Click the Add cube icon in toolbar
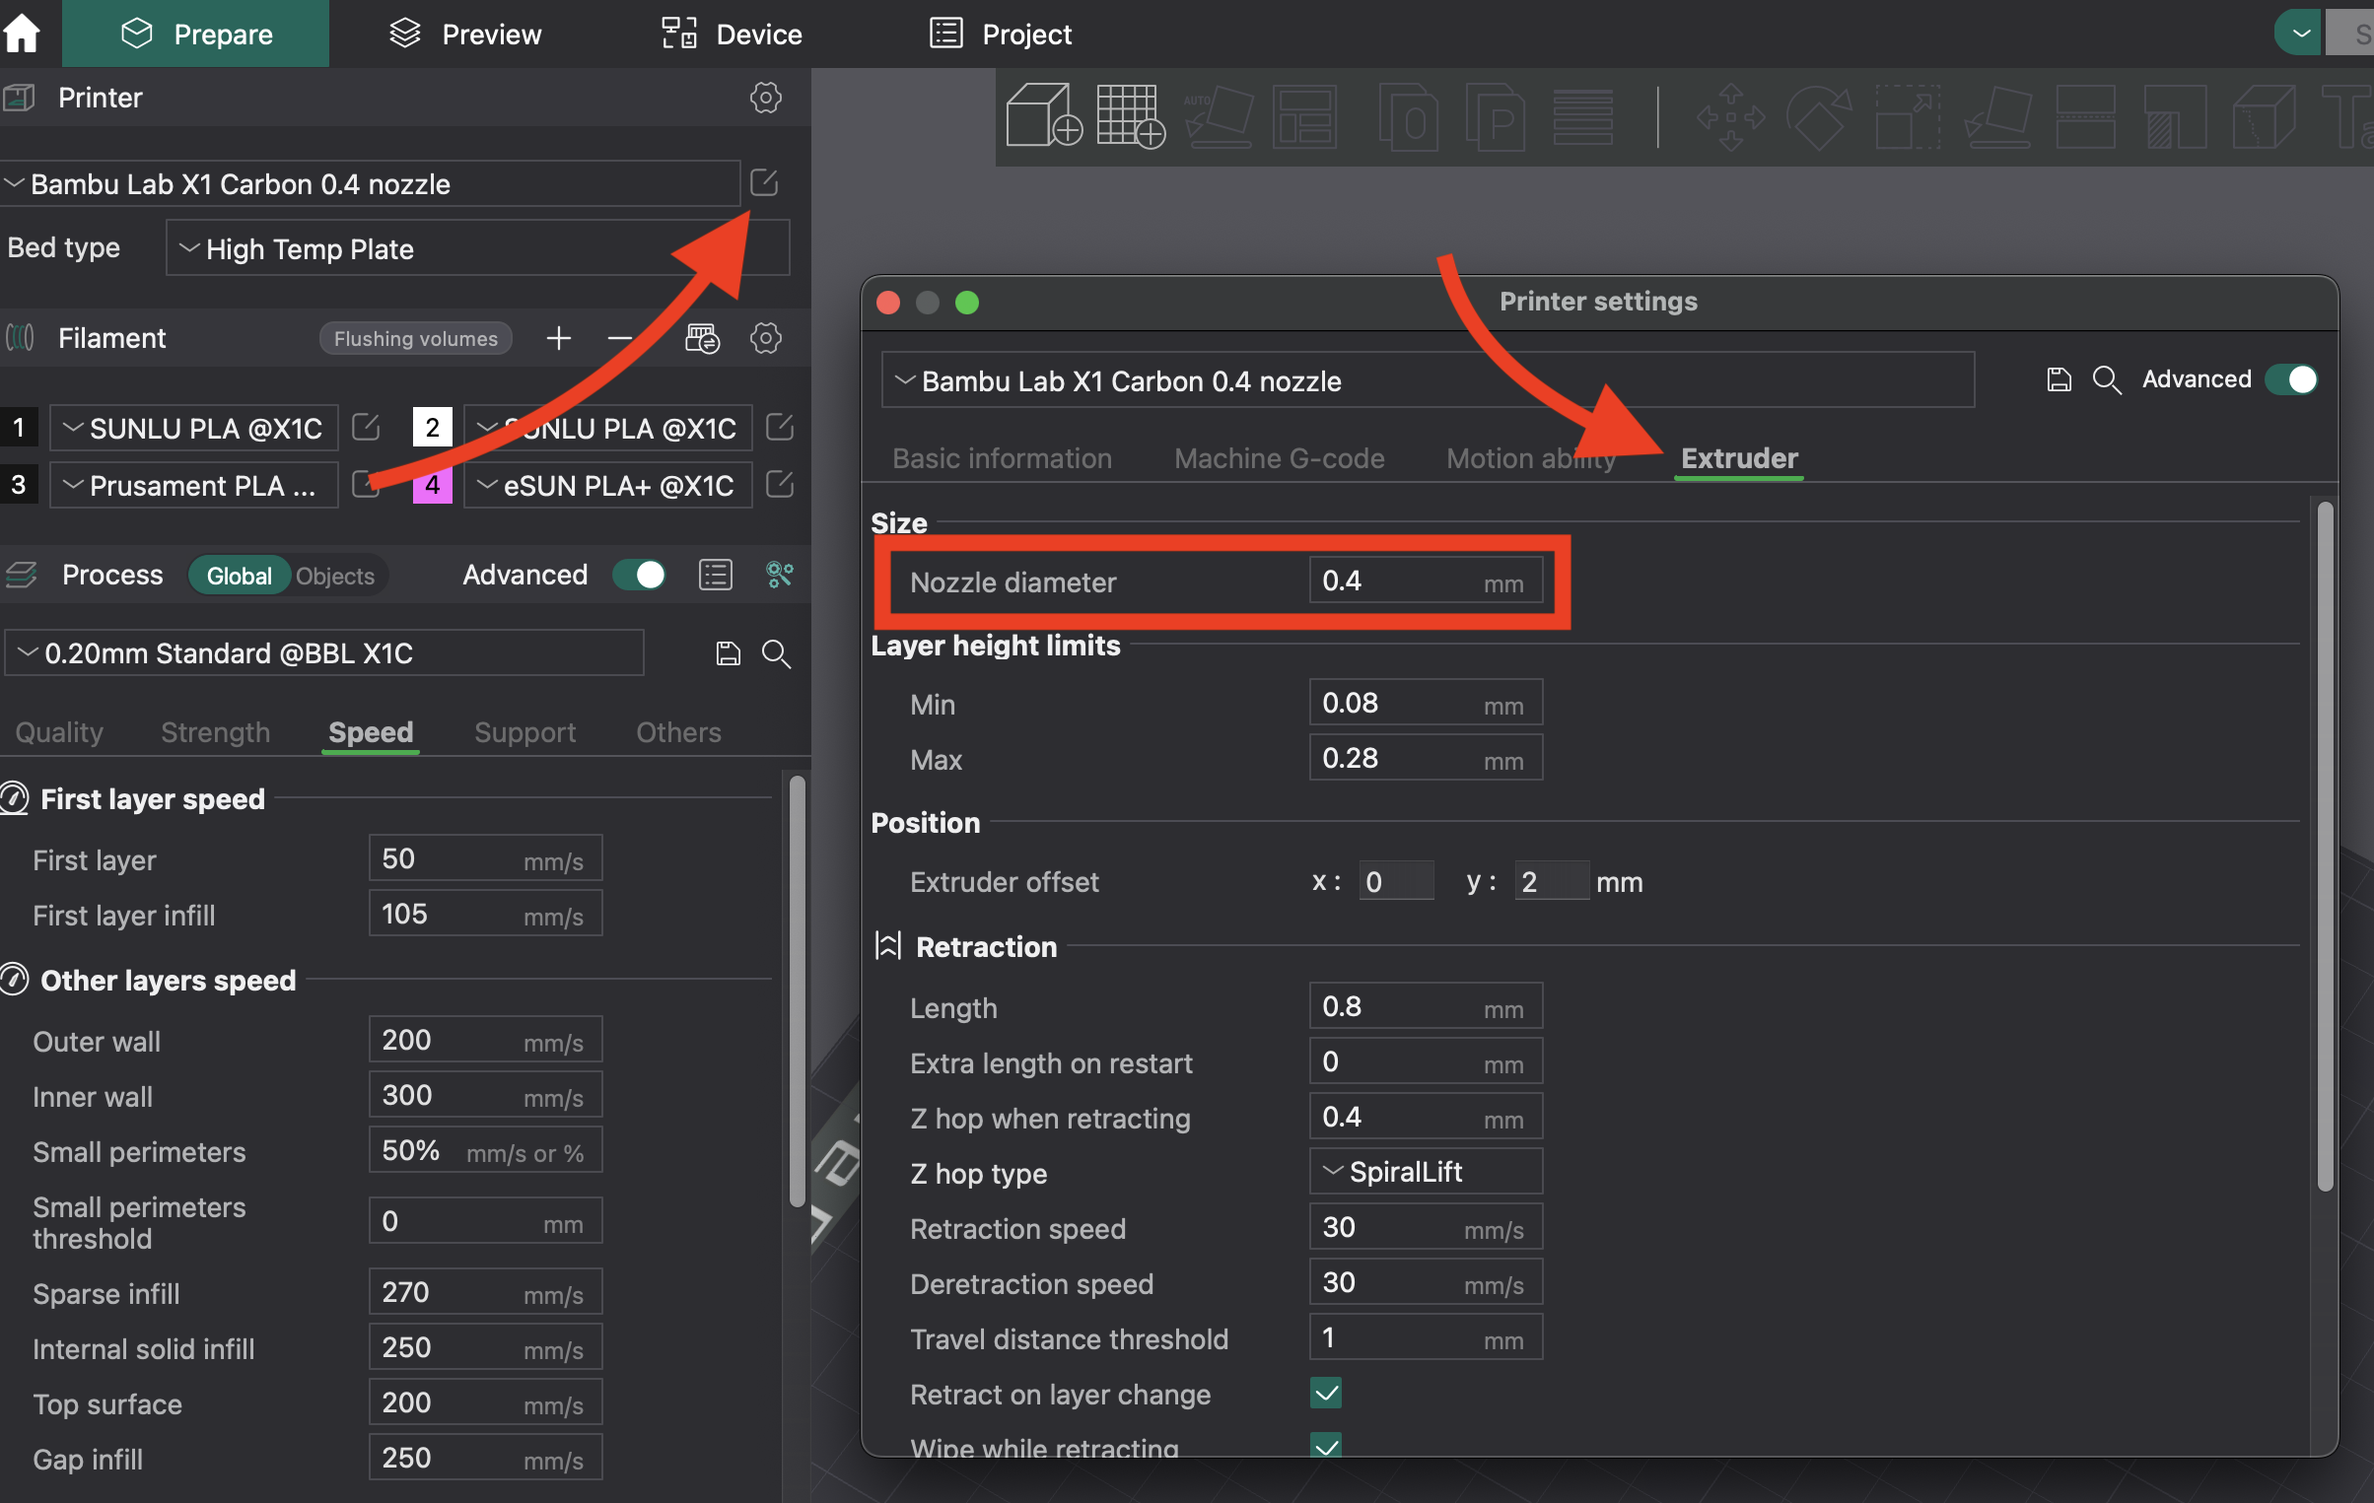The height and width of the screenshot is (1503, 2374). coord(1042,116)
